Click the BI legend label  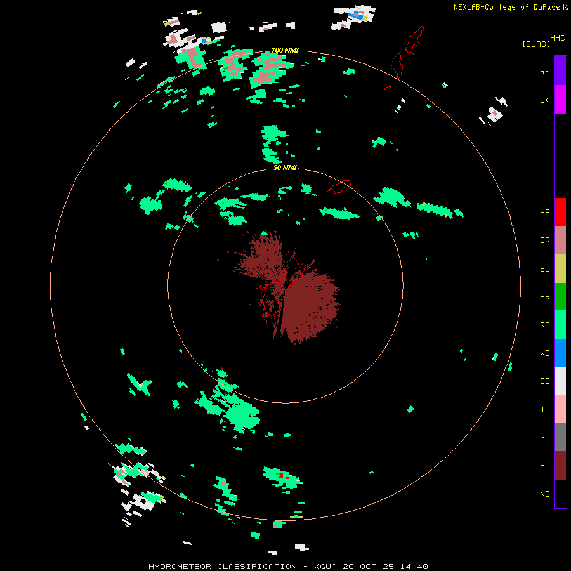(544, 466)
